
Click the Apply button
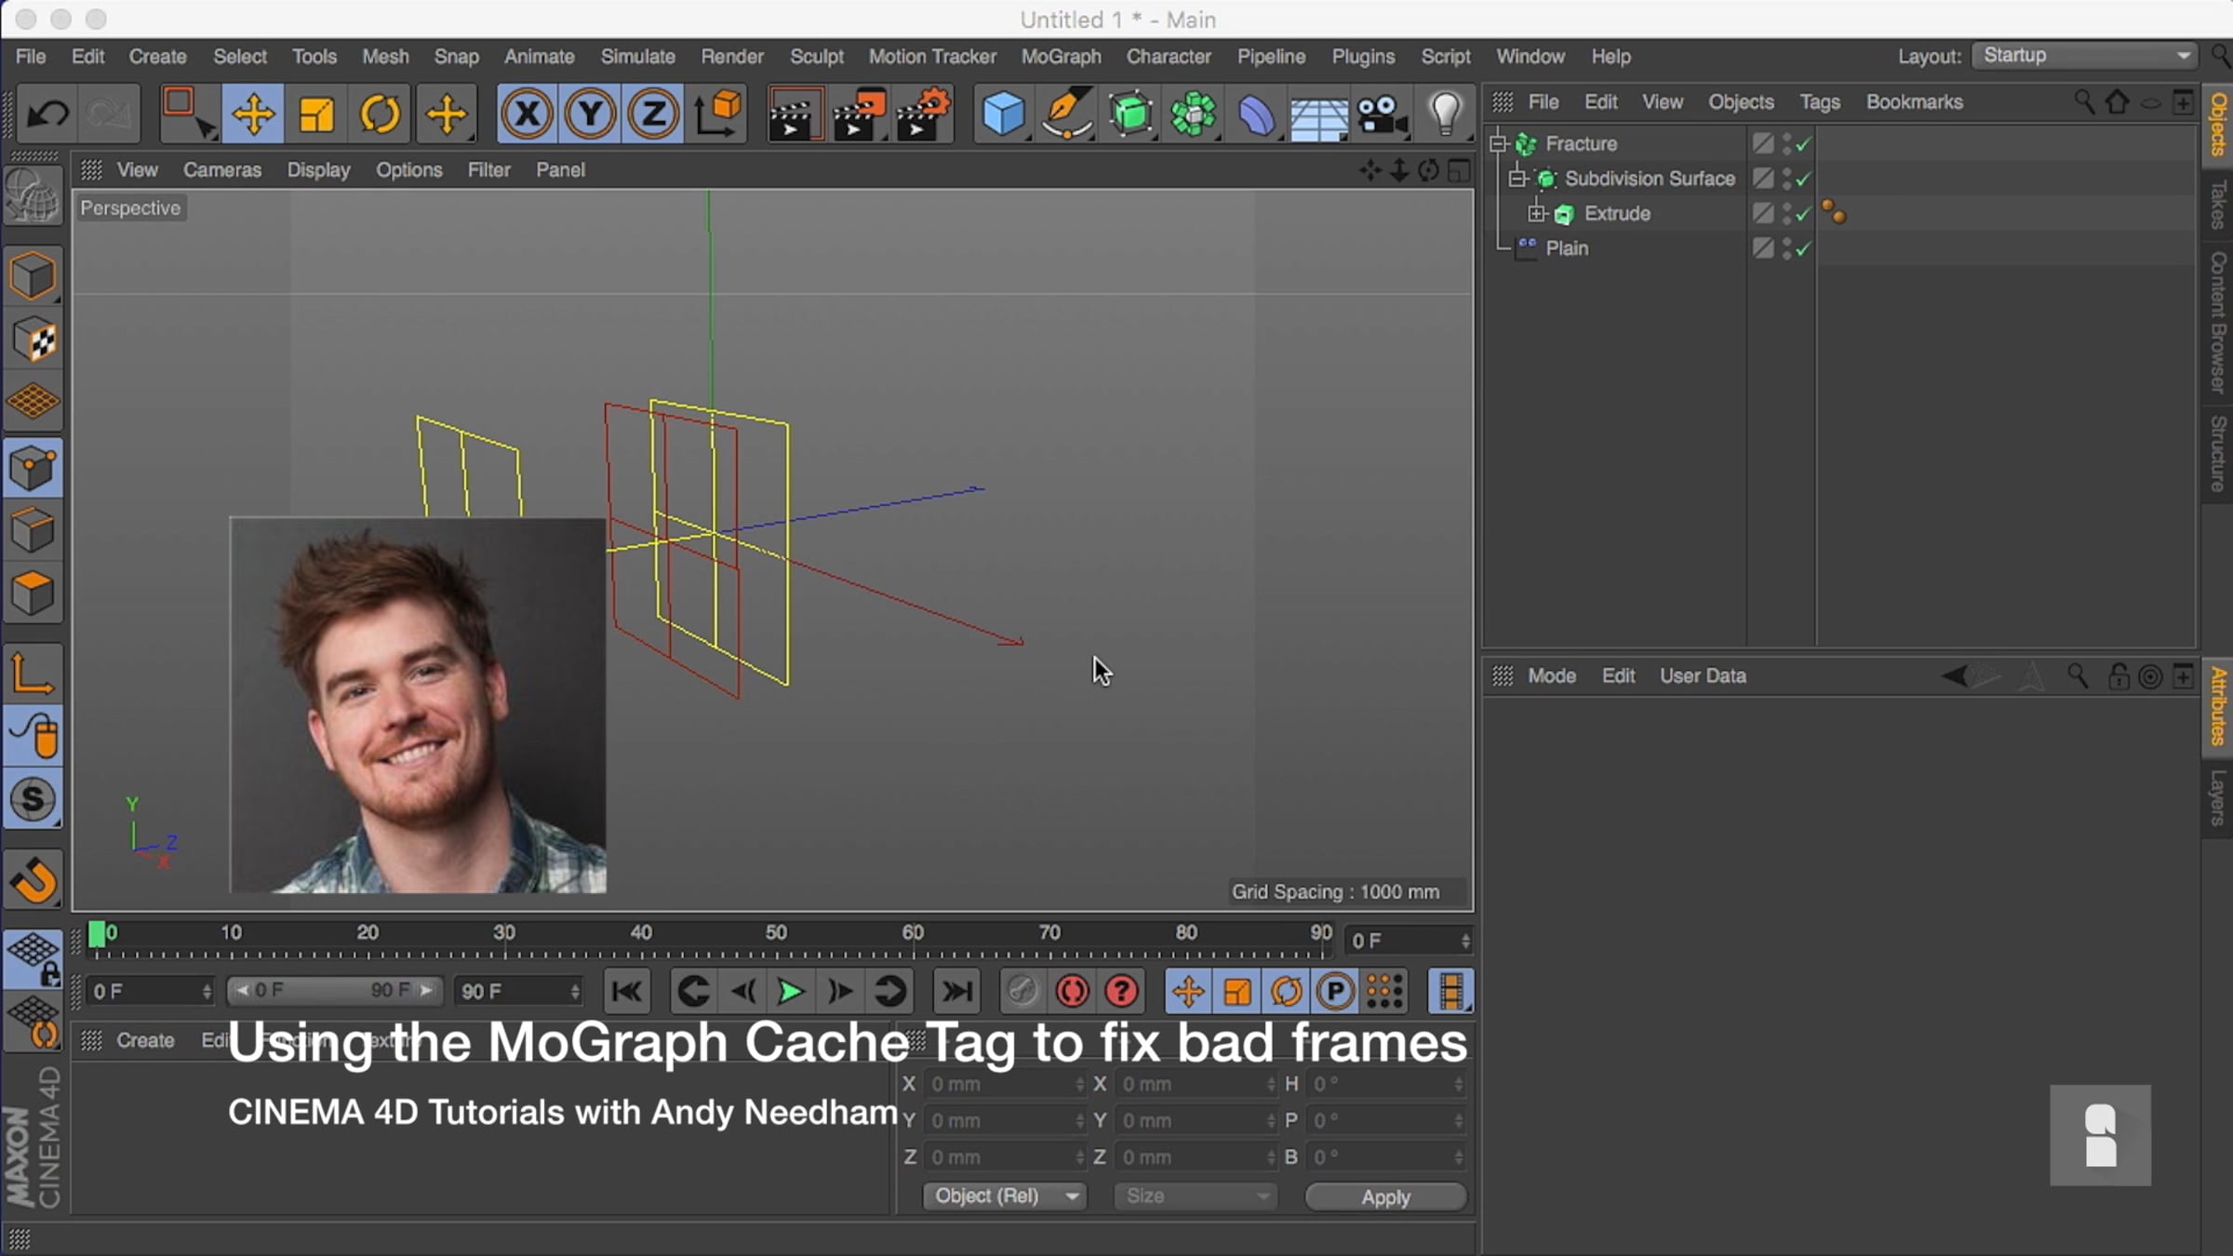(1384, 1197)
